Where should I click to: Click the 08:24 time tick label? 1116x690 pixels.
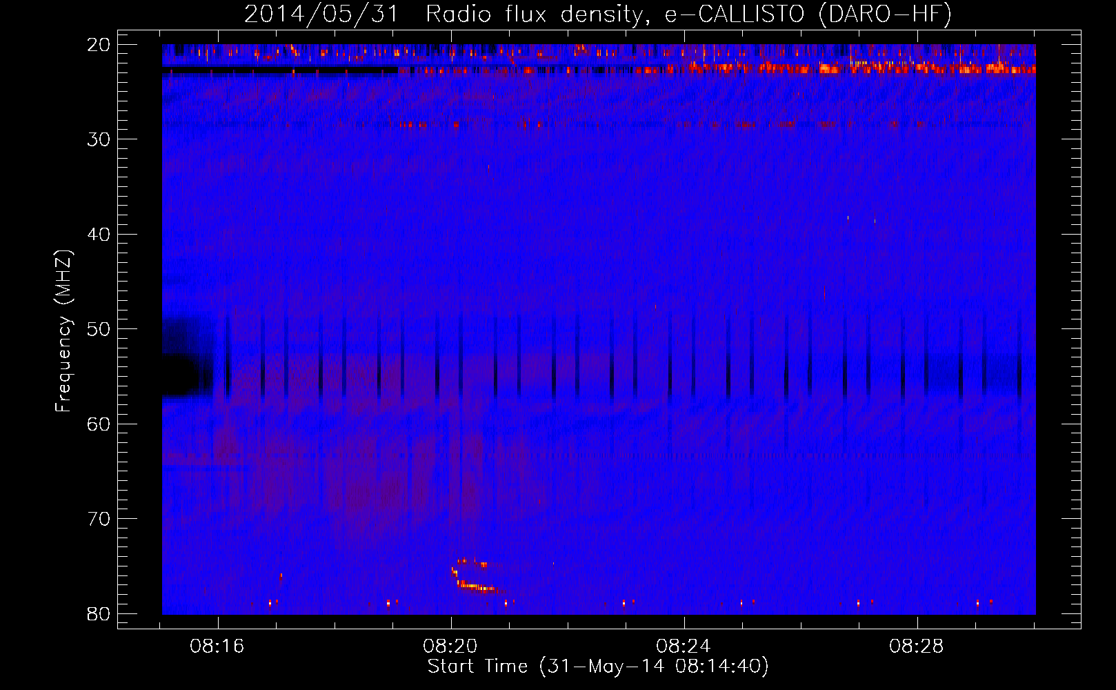[x=684, y=647]
